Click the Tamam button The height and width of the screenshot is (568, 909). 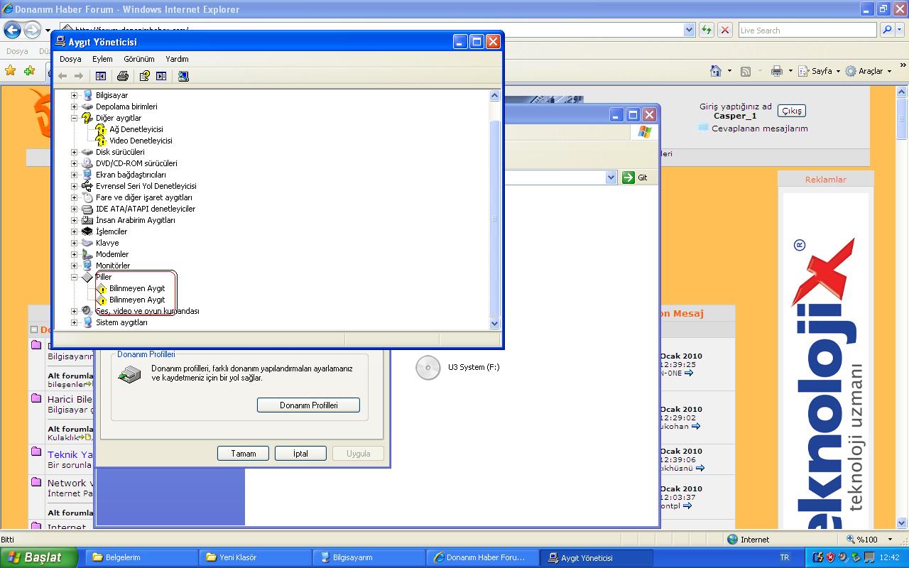coord(243,454)
